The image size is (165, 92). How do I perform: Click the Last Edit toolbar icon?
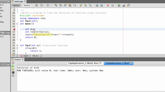pyautogui.click(x=37, y=5)
